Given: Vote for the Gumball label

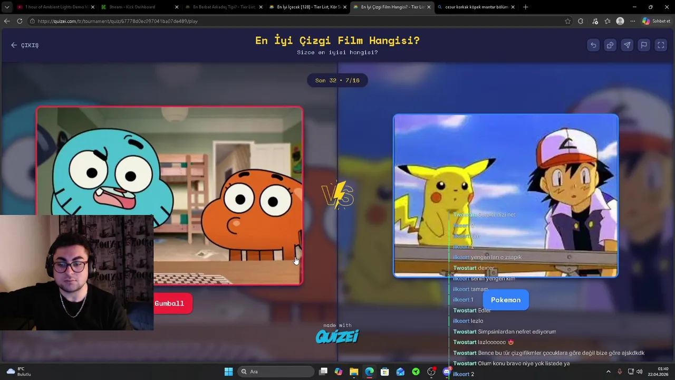Looking at the screenshot, I should coord(169,303).
